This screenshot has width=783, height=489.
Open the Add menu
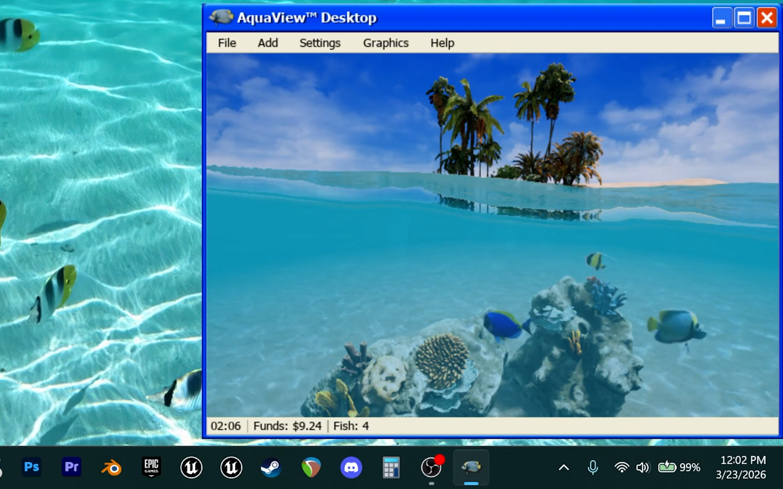pos(268,43)
